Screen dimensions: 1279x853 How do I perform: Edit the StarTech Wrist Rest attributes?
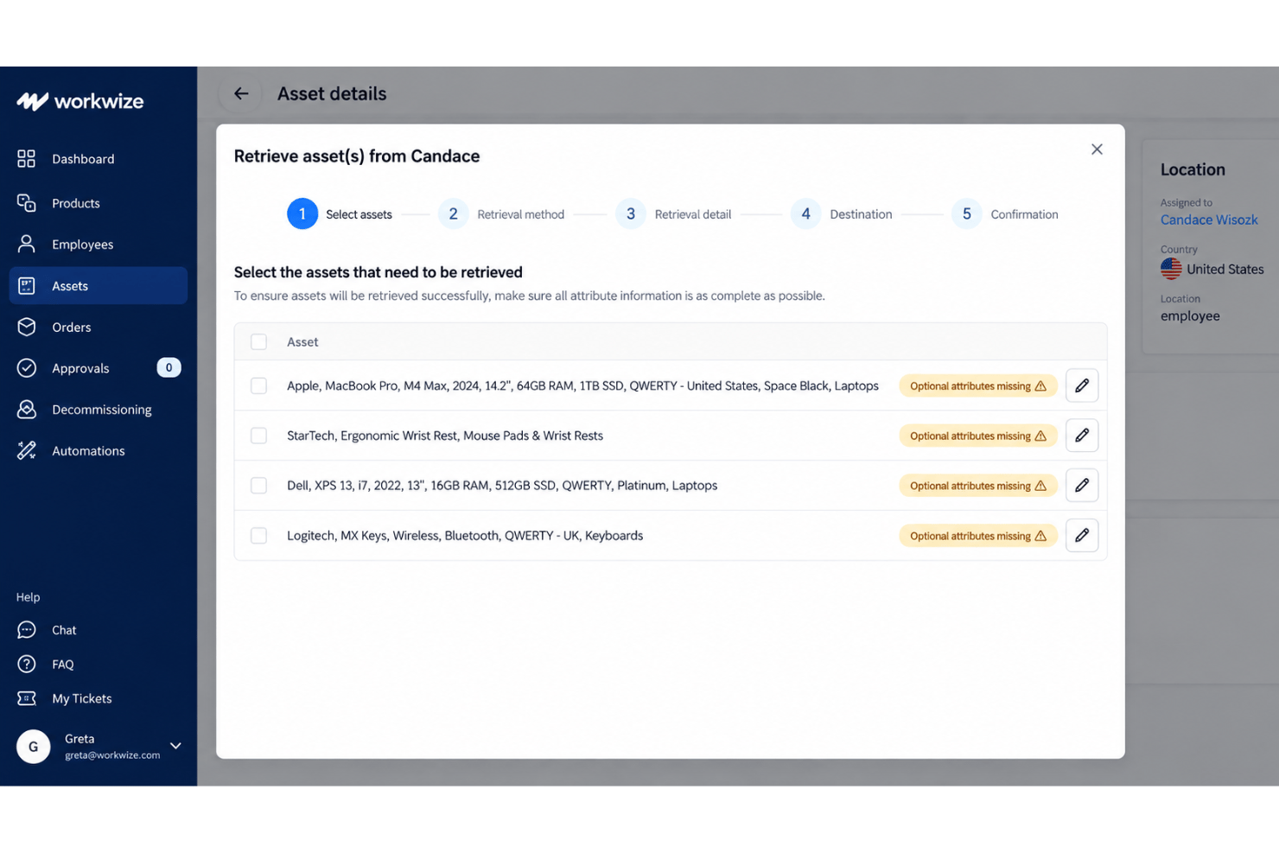point(1082,436)
